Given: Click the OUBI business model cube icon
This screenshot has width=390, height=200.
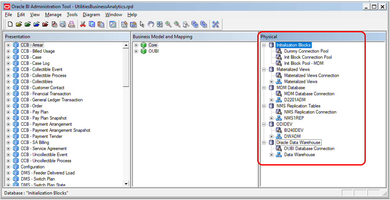Looking at the screenshot, I should click(144, 51).
